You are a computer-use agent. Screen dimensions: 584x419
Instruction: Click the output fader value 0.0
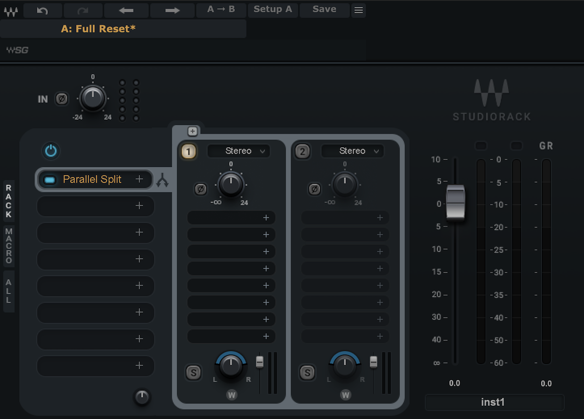coord(454,383)
